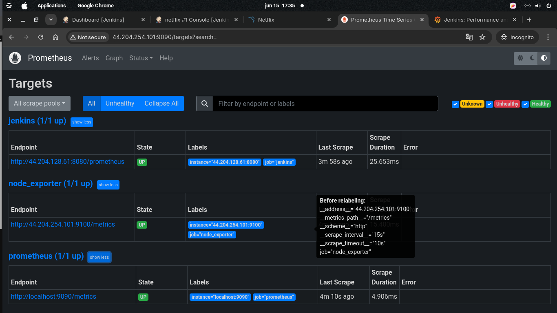Screen dimensions: 557x313
Task: Click the Apple logo in top bar
Action: (24, 6)
